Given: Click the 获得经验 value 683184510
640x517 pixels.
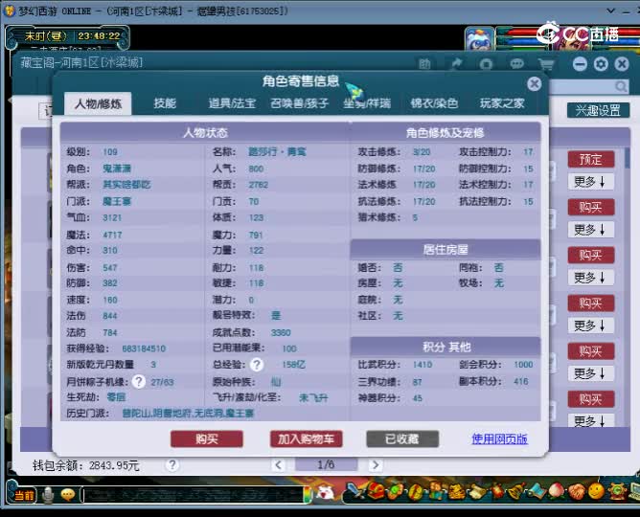Looking at the screenshot, I should (144, 348).
